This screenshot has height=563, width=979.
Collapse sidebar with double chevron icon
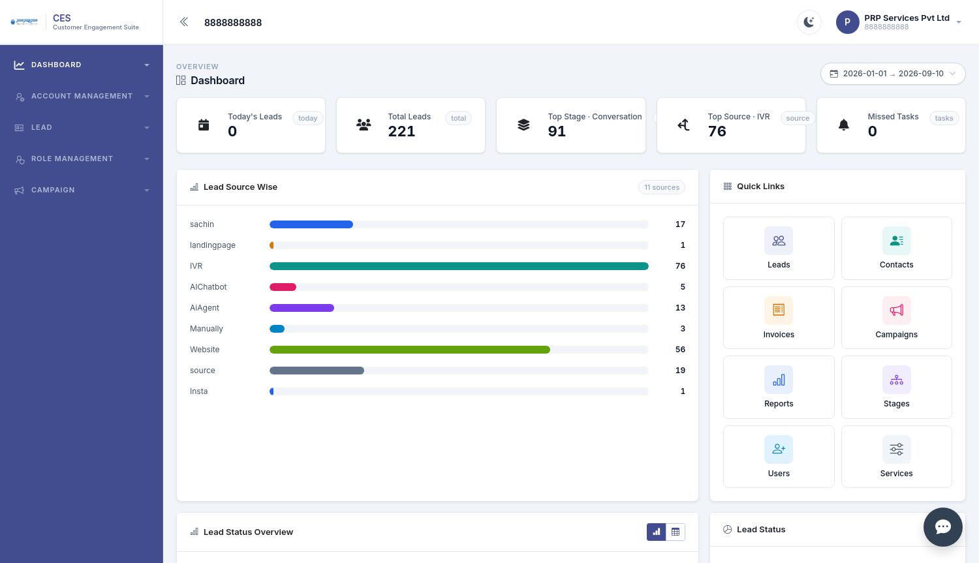(184, 22)
